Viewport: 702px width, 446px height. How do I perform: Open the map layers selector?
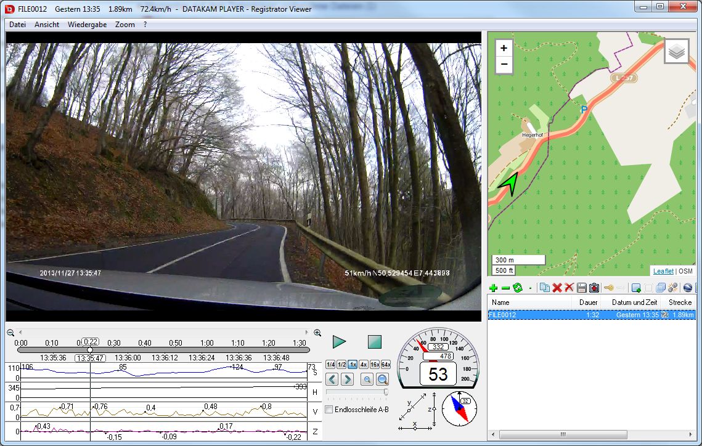pyautogui.click(x=676, y=52)
